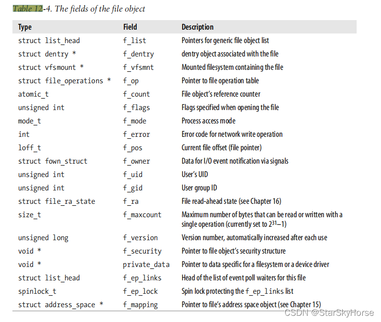
Task: Click the "Field" column header
Action: coord(130,27)
